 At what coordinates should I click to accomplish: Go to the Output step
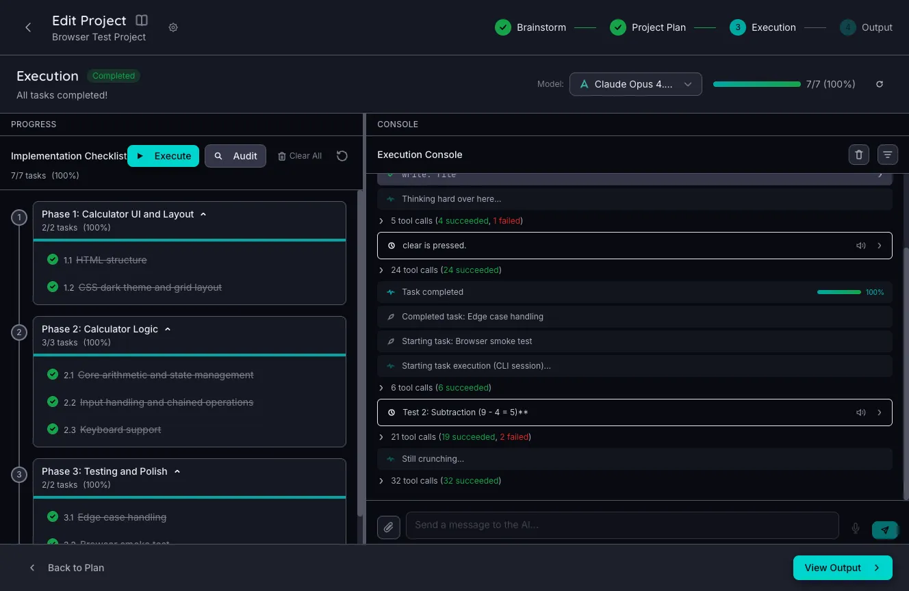[867, 27]
